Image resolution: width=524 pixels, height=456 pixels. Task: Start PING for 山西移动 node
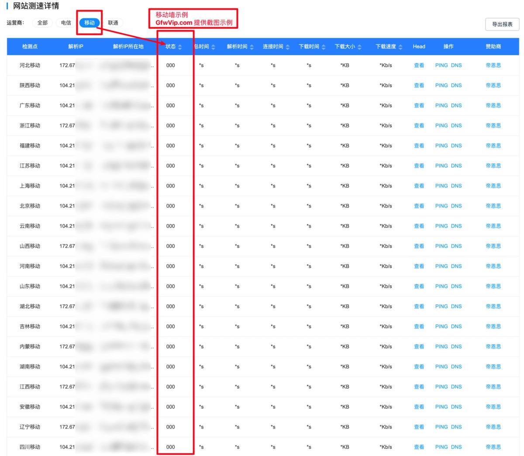(441, 246)
